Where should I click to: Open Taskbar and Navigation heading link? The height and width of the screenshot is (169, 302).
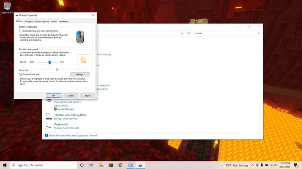70,115
